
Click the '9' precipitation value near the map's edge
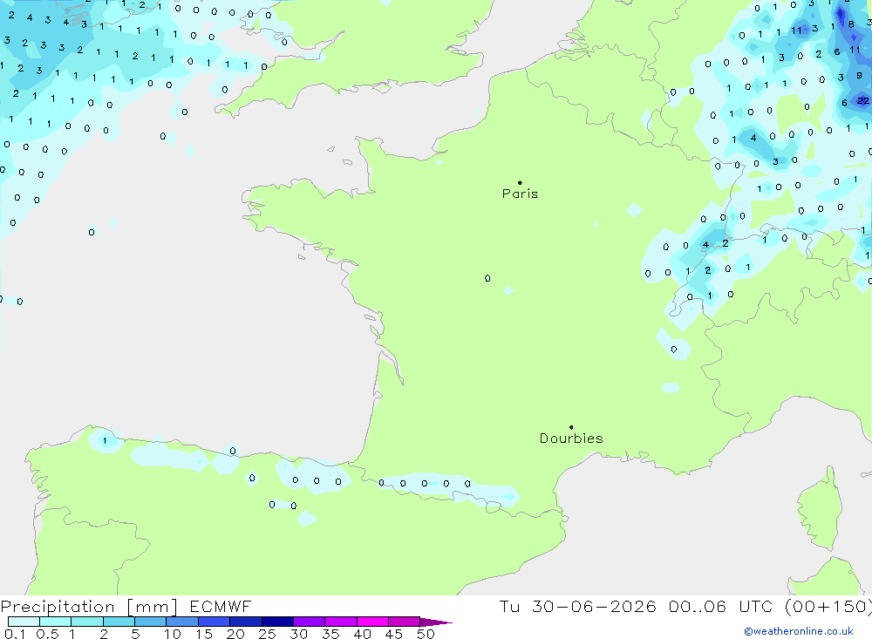[859, 75]
